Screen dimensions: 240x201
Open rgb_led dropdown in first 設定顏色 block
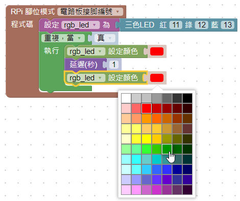[x=86, y=51]
